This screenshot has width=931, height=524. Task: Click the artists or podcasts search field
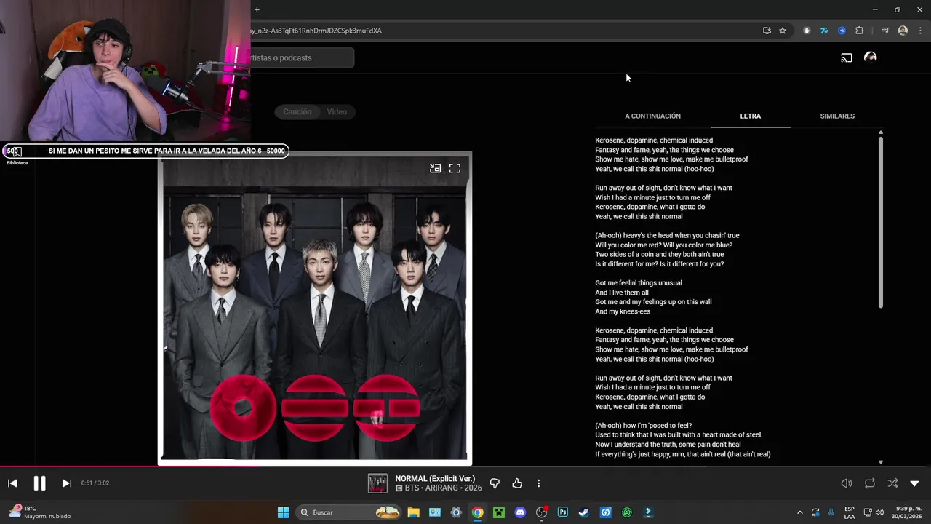click(302, 57)
